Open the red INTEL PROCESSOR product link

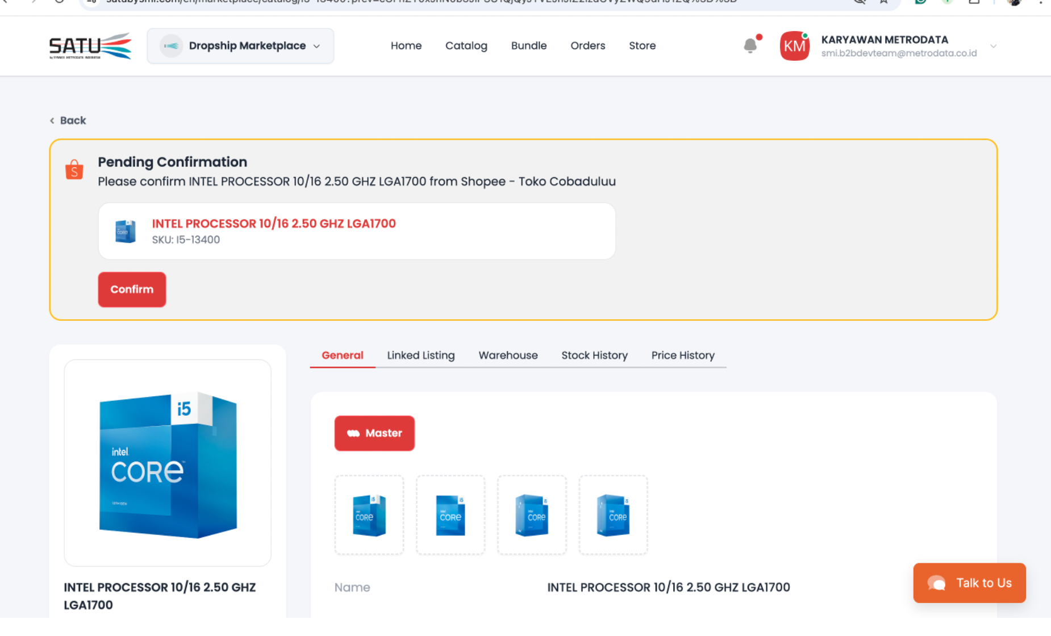(x=273, y=224)
